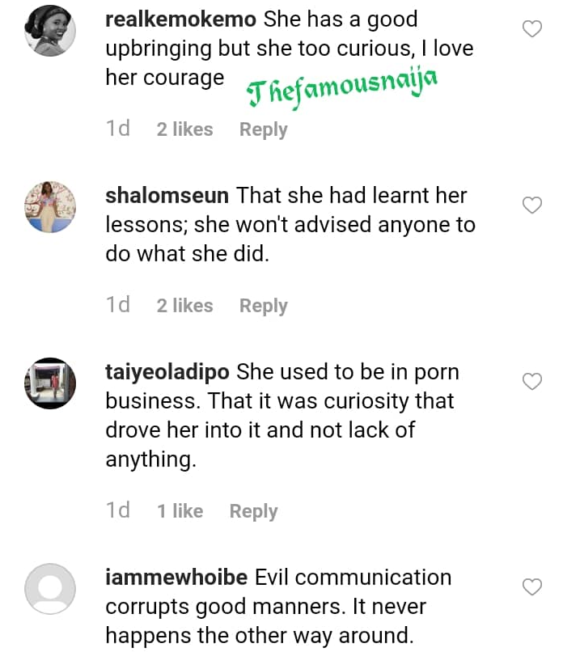Reply to taiyeoladipo's comment
Viewport: 580px width, 652px height.
253,511
